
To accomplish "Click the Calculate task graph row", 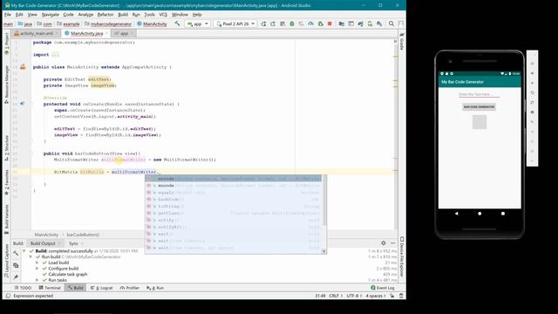I will [x=68, y=274].
